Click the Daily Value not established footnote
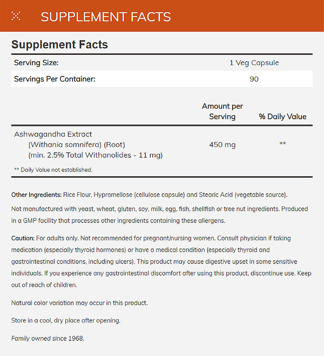The width and height of the screenshot is (324, 356). tap(53, 170)
